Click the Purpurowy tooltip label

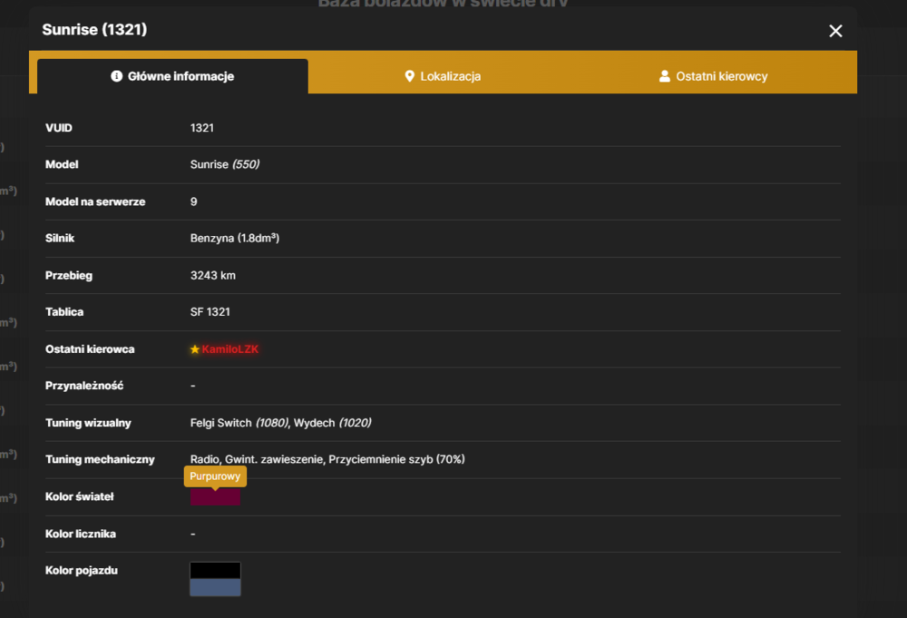(215, 476)
